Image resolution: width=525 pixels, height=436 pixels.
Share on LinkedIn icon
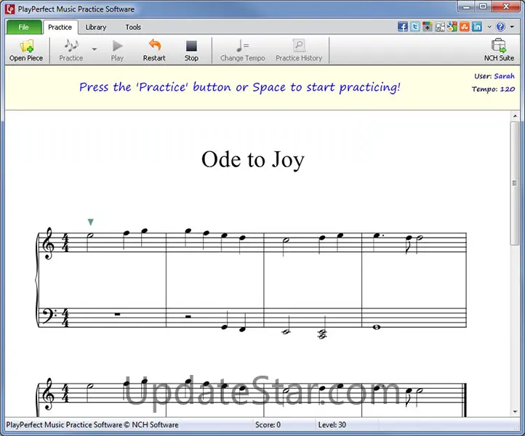[477, 27]
